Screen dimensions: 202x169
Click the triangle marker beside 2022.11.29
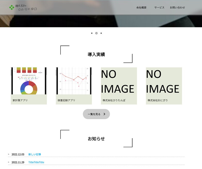pos(9,162)
